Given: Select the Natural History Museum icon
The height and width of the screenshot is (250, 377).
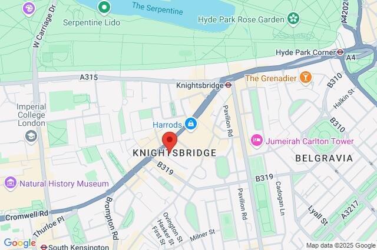Looking at the screenshot, I should pos(11,184).
